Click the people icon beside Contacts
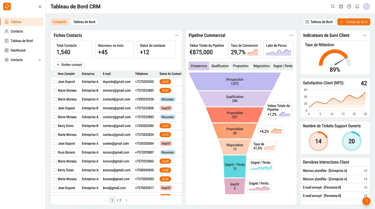This screenshot has width=375, height=209. (7, 31)
